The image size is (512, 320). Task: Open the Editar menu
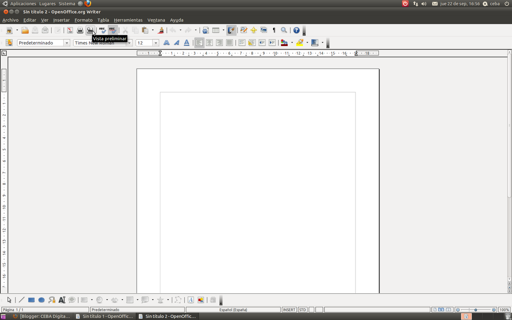tap(30, 20)
